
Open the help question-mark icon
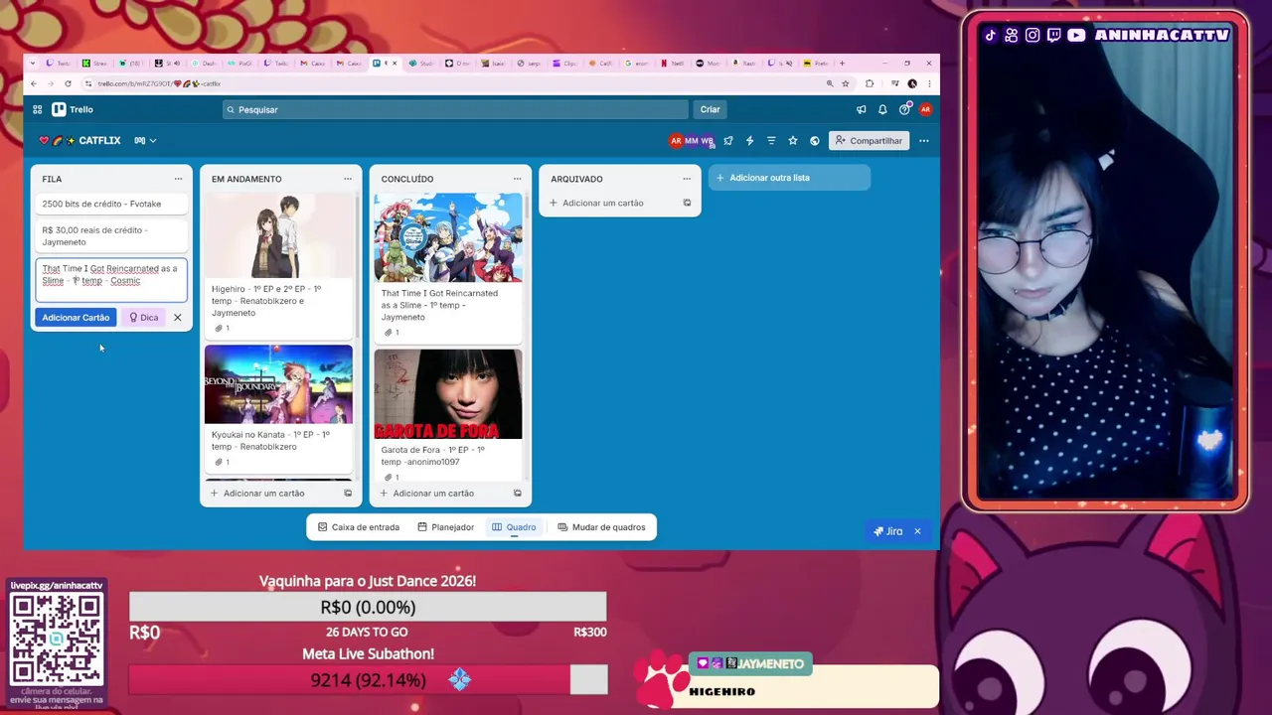904,109
